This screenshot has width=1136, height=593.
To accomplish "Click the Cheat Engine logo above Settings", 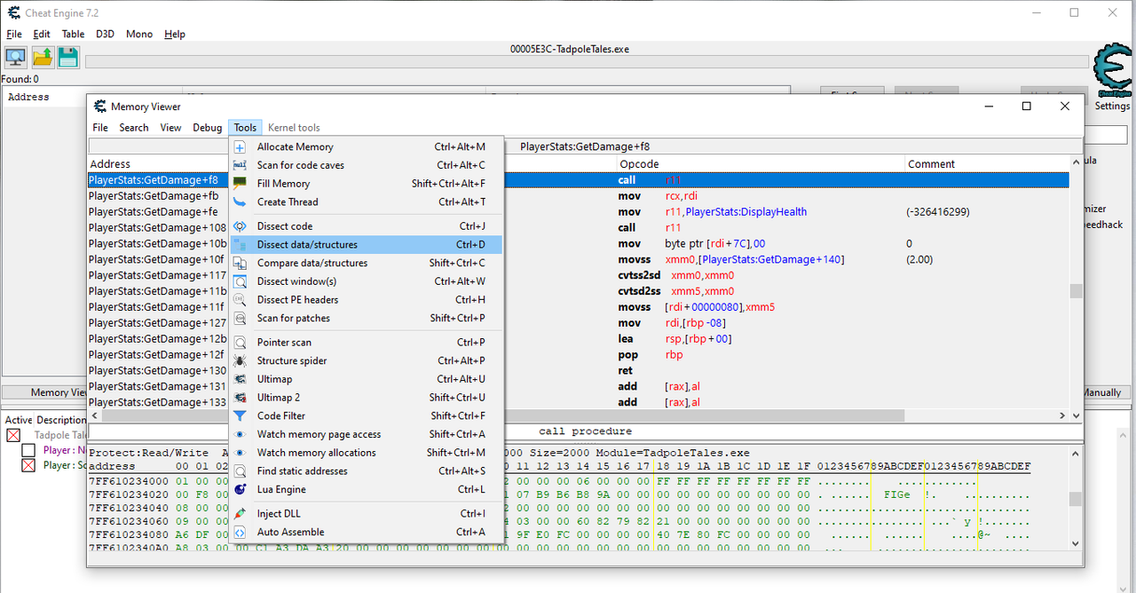I will click(1113, 71).
